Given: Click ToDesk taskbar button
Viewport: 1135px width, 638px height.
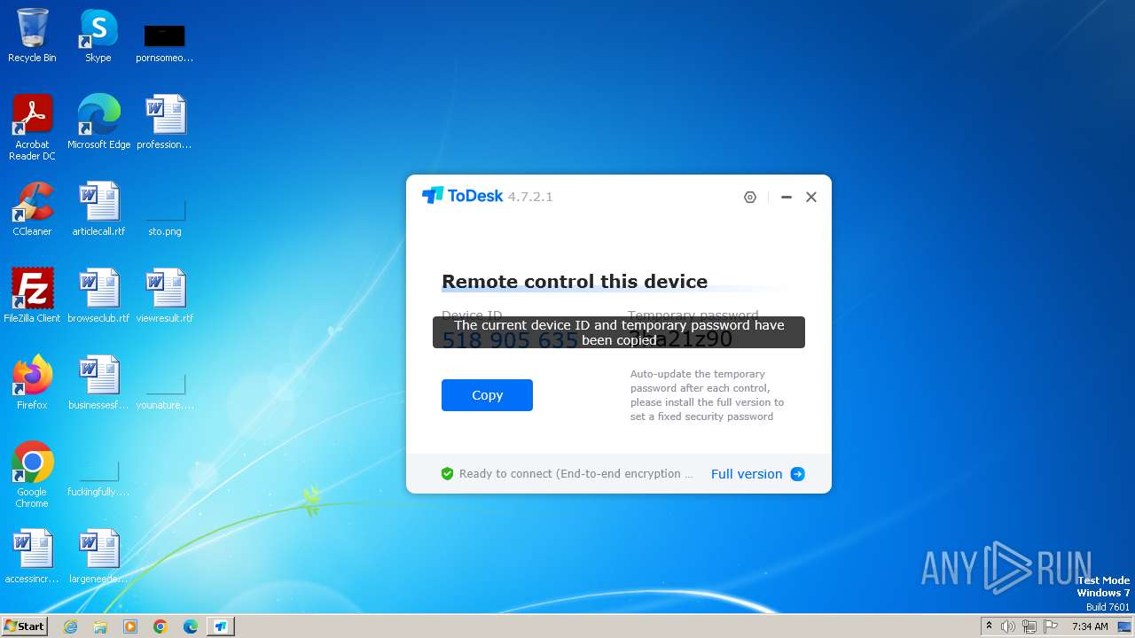Looking at the screenshot, I should tap(221, 626).
